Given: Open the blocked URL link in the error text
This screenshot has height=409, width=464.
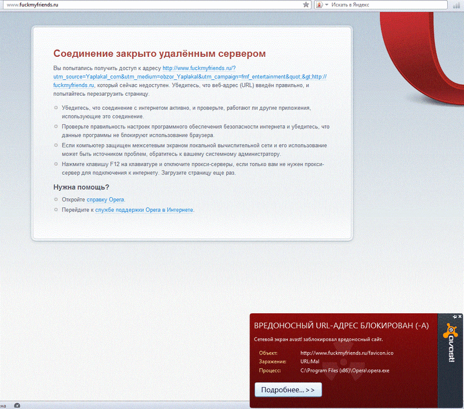Looking at the screenshot, I should [x=190, y=77].
